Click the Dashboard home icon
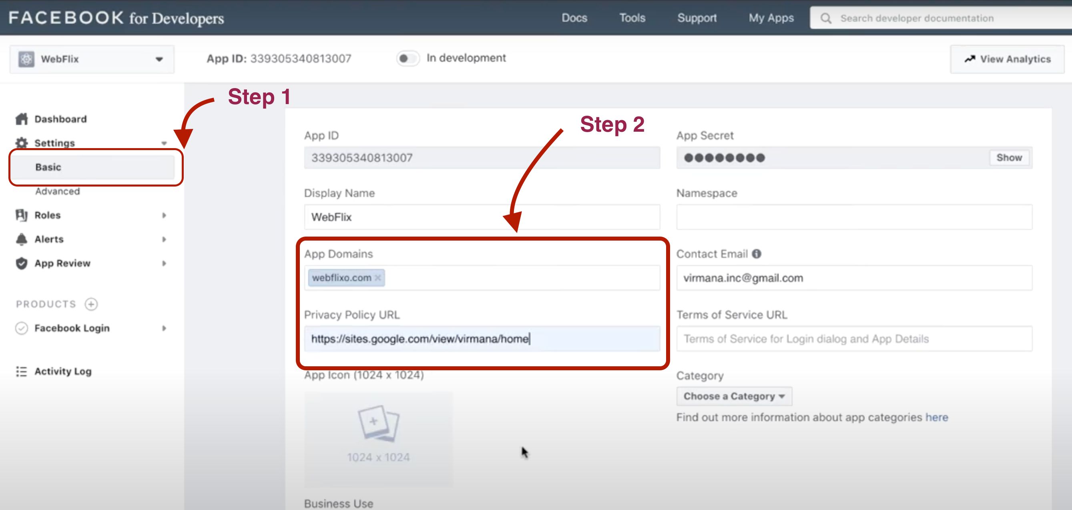The width and height of the screenshot is (1072, 510). point(22,119)
